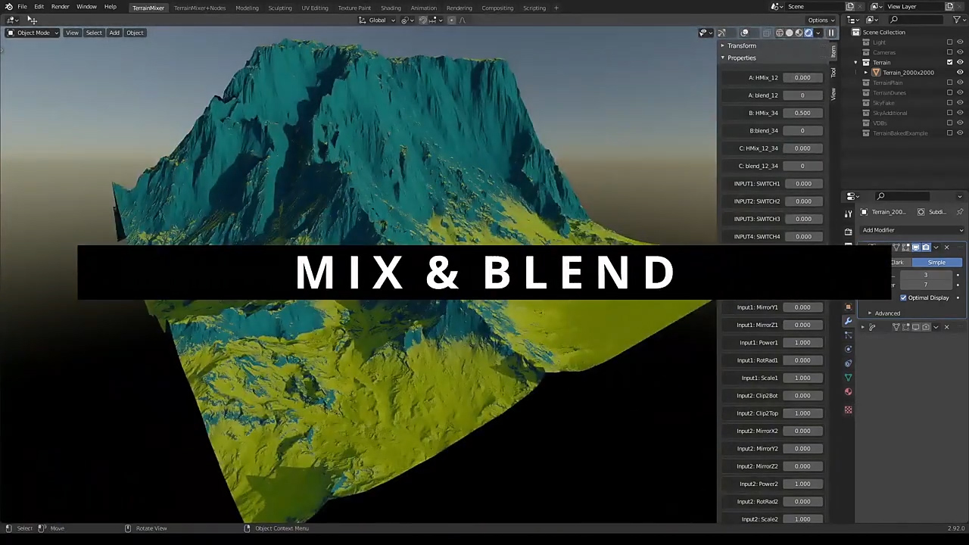Viewport: 969px width, 545px height.
Task: Select solid viewport shading sphere
Action: pos(789,33)
